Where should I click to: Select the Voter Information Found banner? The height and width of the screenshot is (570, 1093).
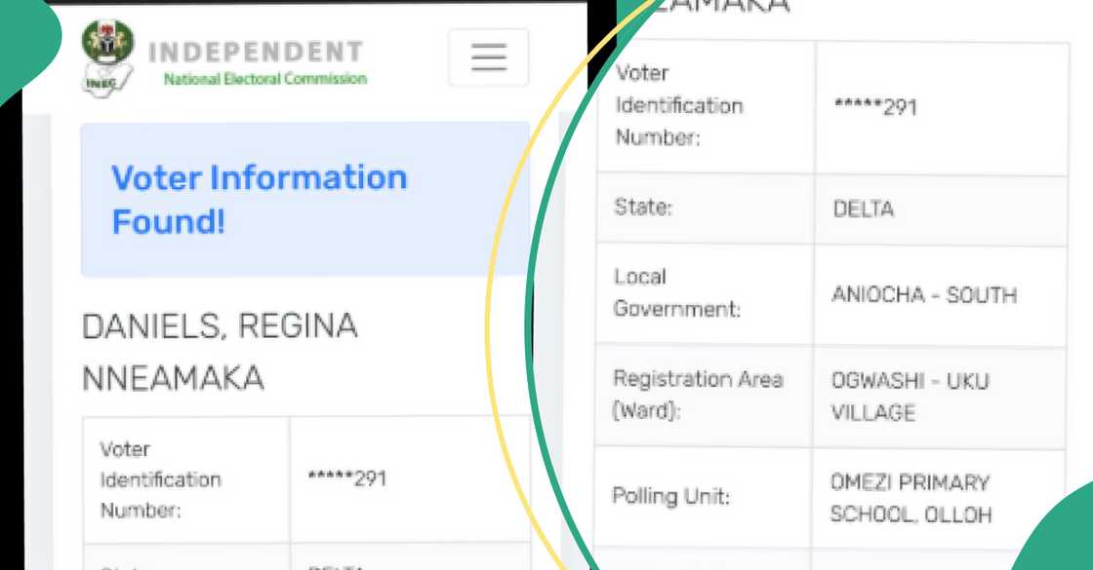304,199
